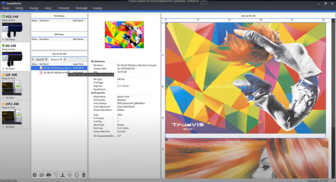This screenshot has width=336, height=182.
Task: Open the Printer menu
Action: 64,8
